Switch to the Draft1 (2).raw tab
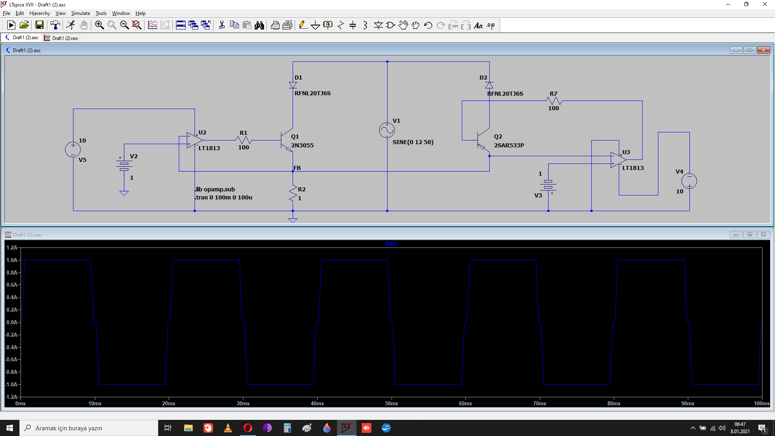The width and height of the screenshot is (775, 436). click(61, 38)
